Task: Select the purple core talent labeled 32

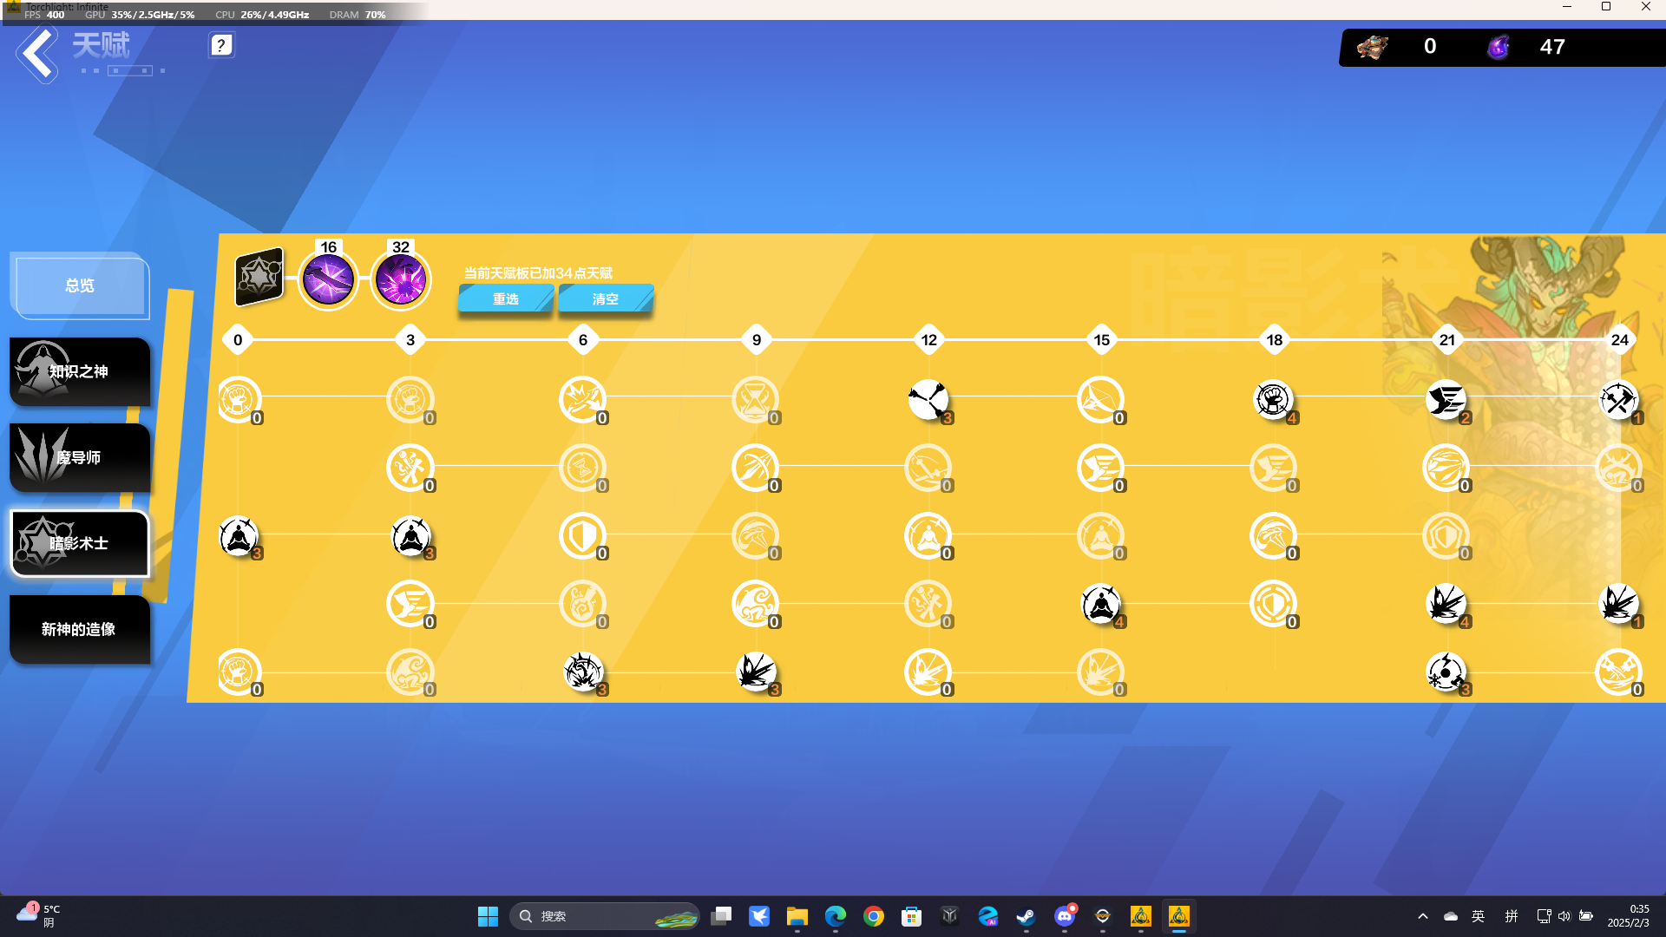Action: (x=400, y=279)
